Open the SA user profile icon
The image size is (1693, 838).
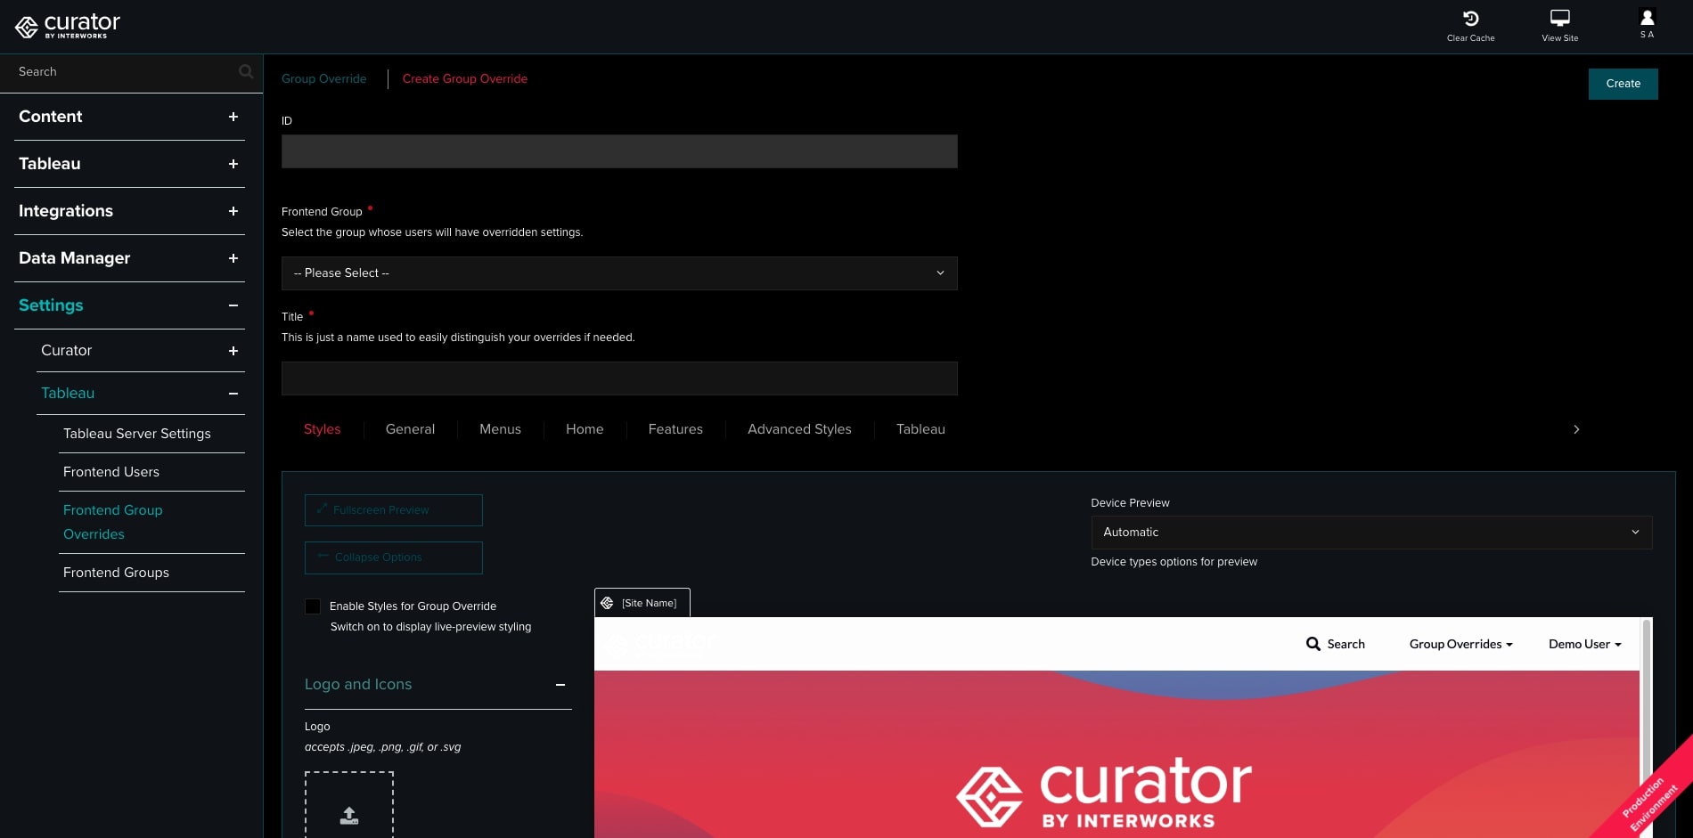point(1647,18)
